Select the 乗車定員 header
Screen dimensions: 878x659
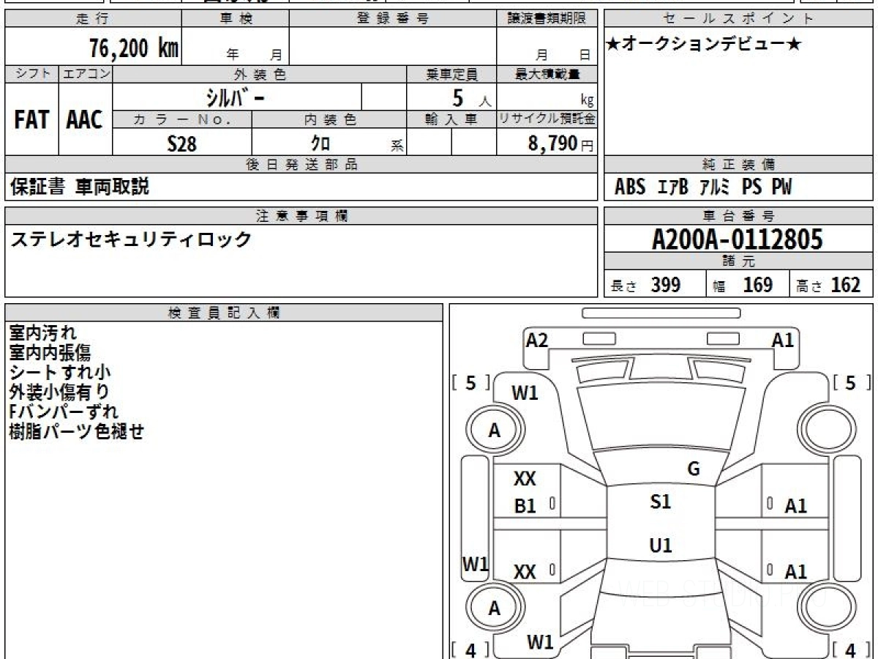[451, 74]
